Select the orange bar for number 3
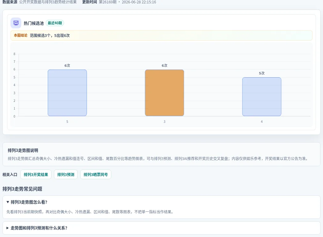This screenshot has height=237, width=323. (x=164, y=93)
